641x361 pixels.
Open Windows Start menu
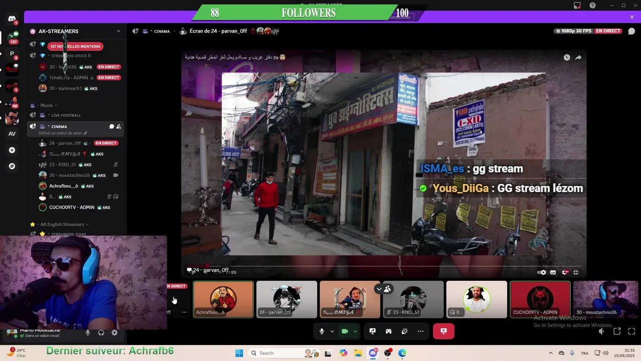pos(239,353)
